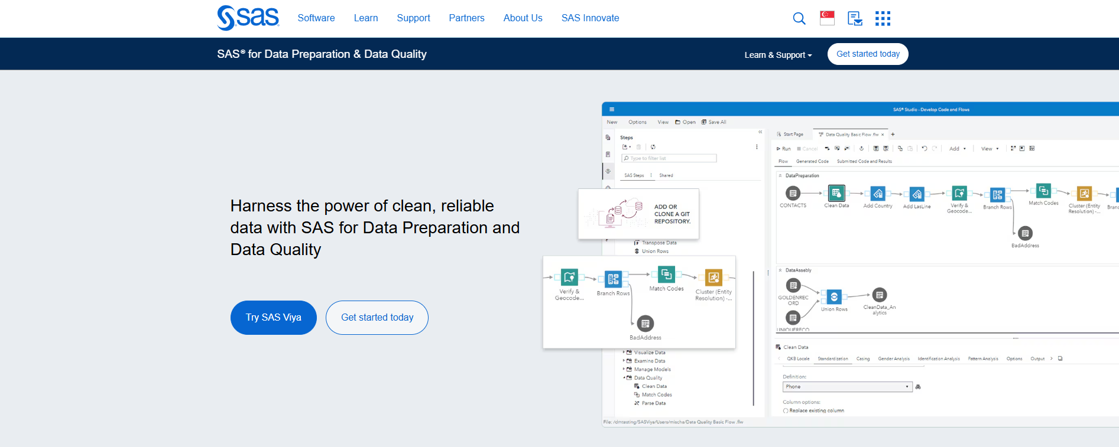Collapse the Data Quality tree folder
Screen dimensions: 1119x447
624,378
